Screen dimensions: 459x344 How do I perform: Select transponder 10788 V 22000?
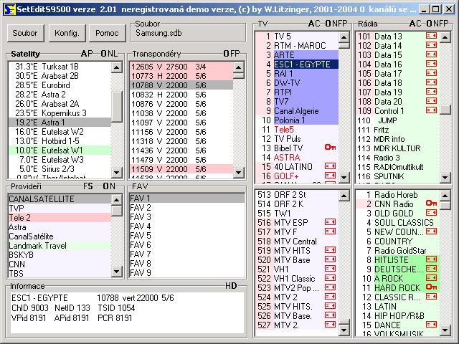click(x=181, y=85)
